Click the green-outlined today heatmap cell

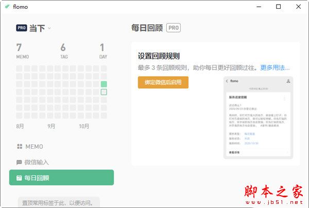[104, 92]
